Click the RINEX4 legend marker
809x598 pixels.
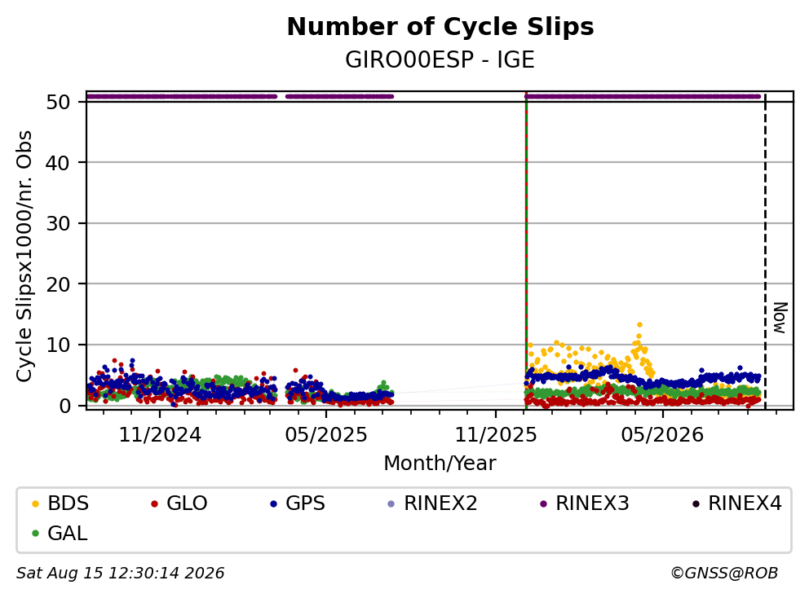[x=696, y=503]
